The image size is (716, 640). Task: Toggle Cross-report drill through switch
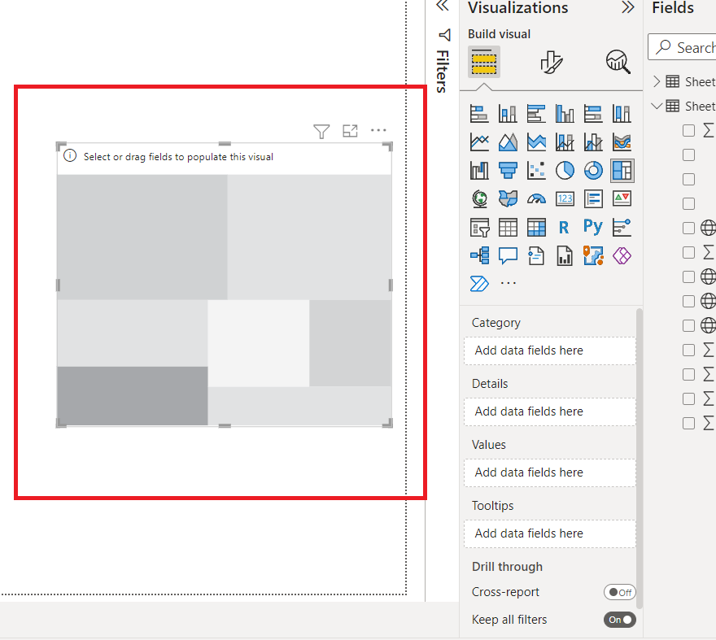[x=620, y=592]
